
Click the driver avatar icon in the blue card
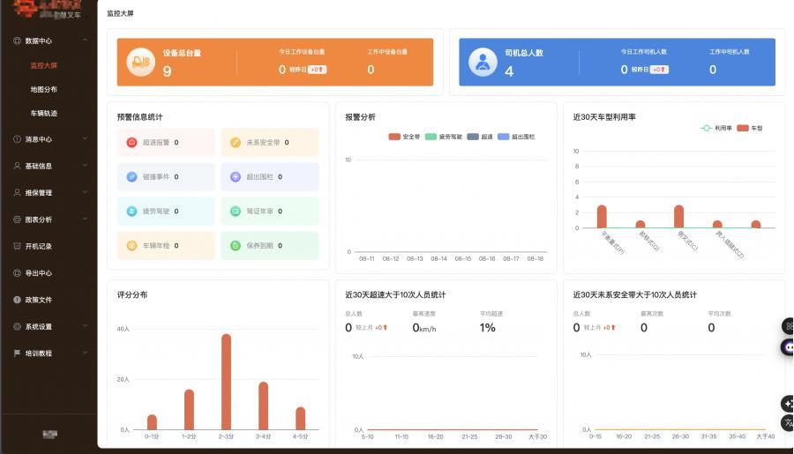483,62
